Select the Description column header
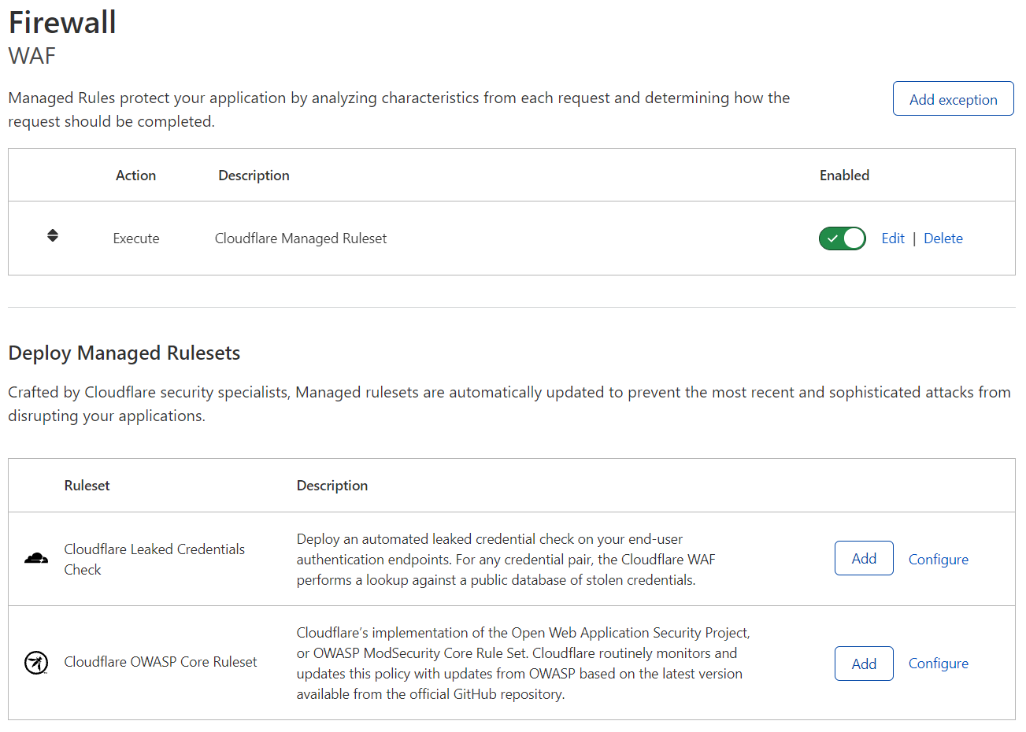The width and height of the screenshot is (1026, 732). pyautogui.click(x=254, y=175)
